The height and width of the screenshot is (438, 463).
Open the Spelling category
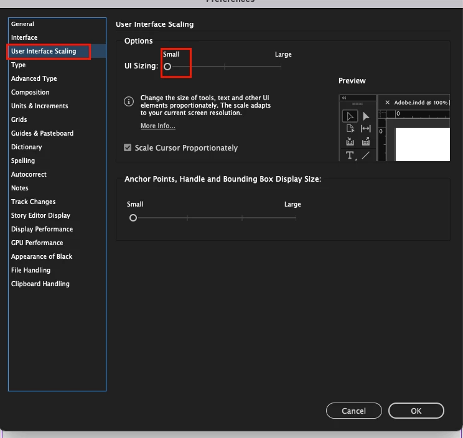(x=57, y=161)
